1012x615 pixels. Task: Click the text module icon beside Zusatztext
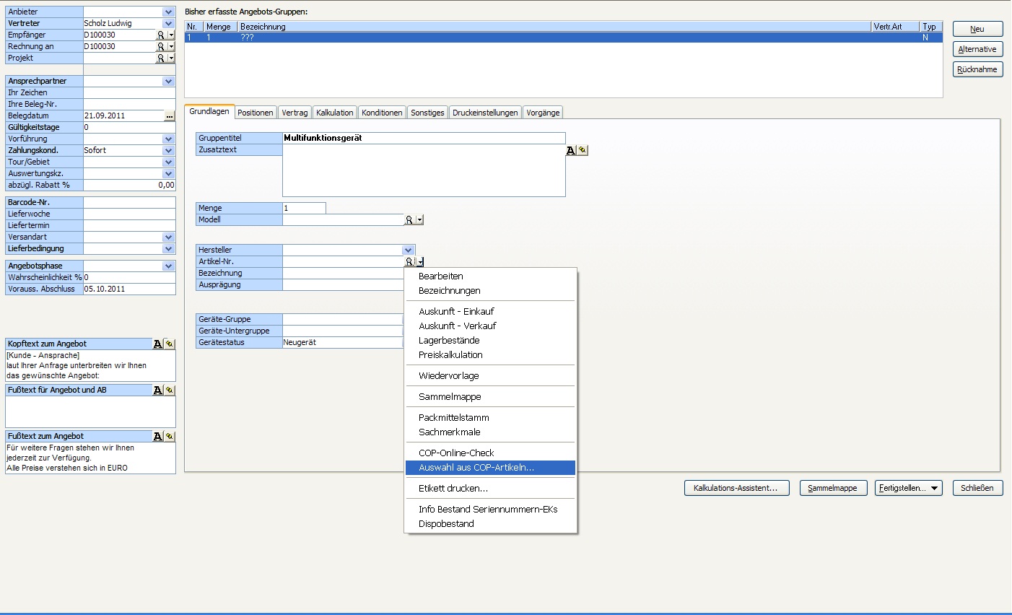[583, 150]
